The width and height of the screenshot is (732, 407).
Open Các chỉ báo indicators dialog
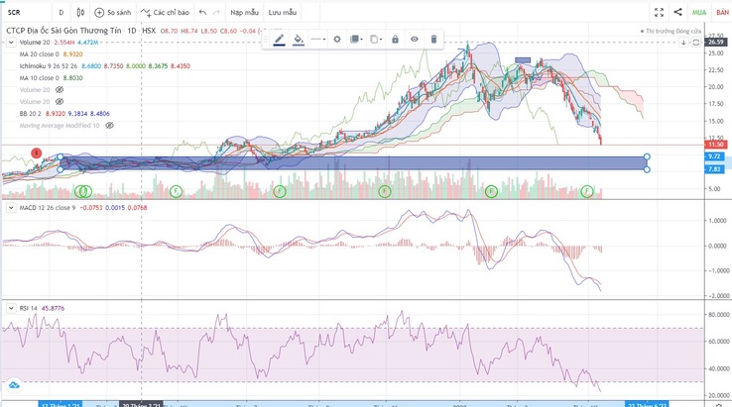point(166,12)
